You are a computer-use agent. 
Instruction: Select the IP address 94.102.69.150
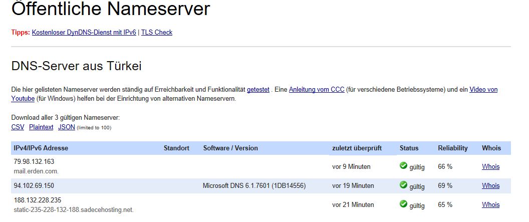tap(34, 185)
